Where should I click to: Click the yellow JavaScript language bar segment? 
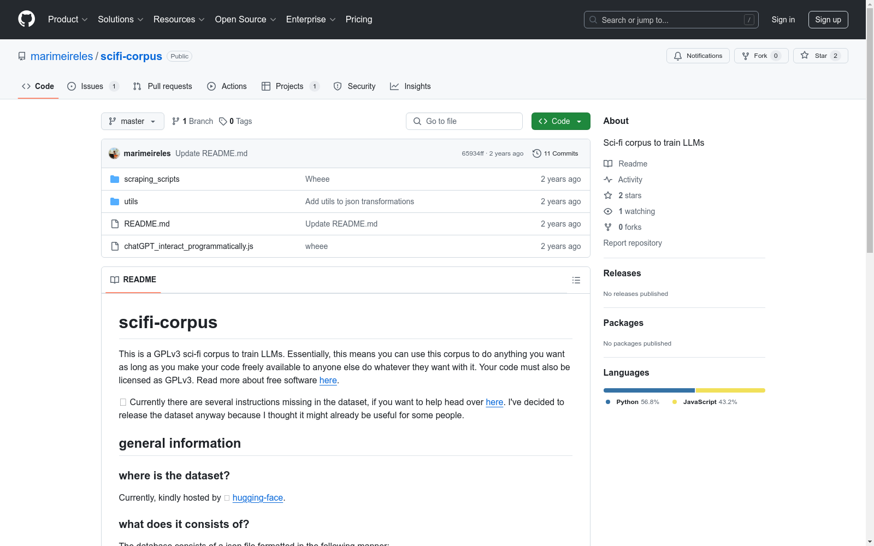pyautogui.click(x=730, y=390)
